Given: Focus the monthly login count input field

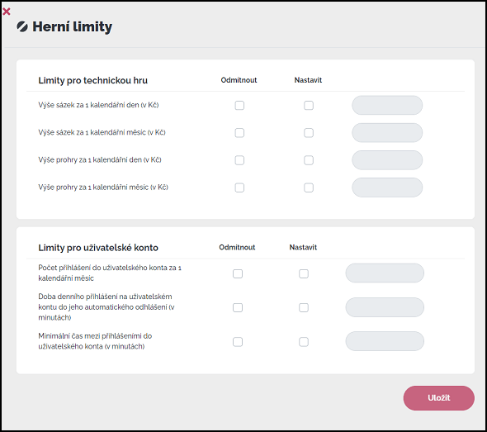Looking at the screenshot, I should point(385,273).
